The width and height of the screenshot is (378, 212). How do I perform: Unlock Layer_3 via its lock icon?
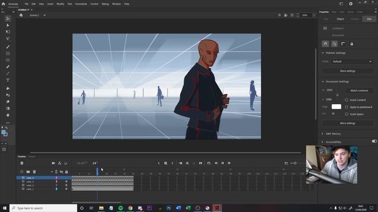point(66,181)
